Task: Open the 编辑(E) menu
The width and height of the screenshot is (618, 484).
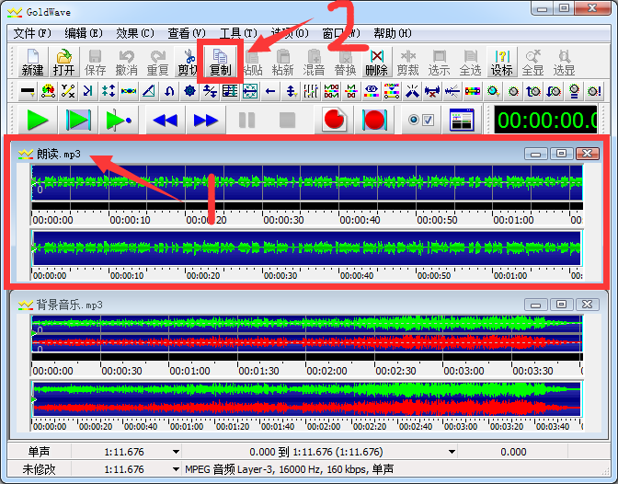Action: tap(84, 33)
